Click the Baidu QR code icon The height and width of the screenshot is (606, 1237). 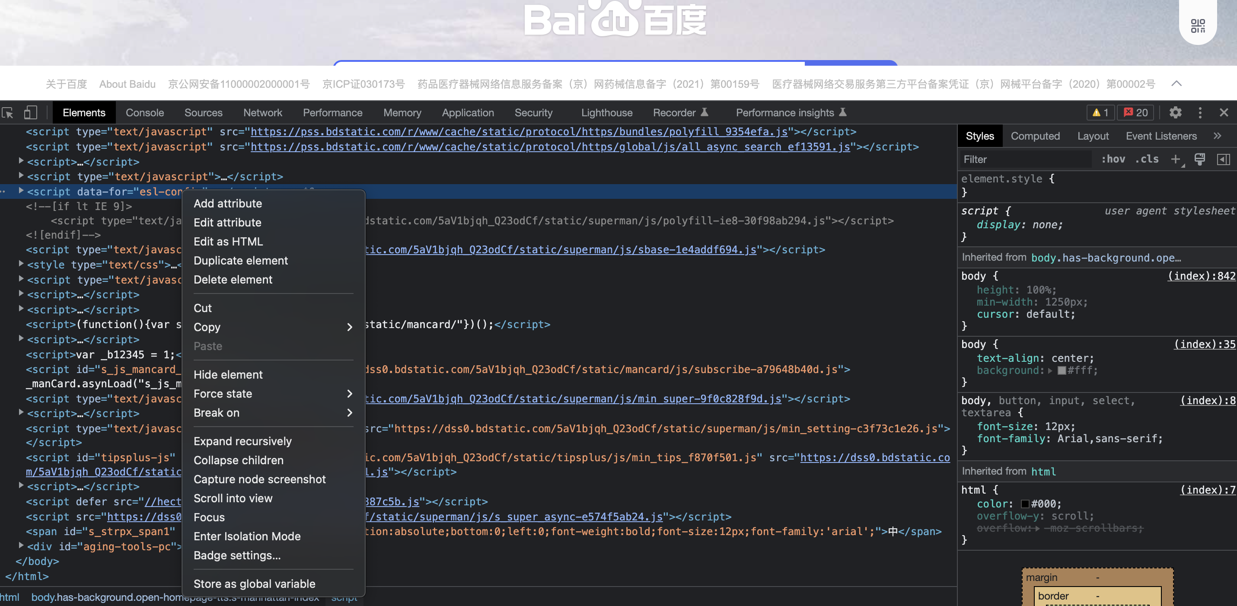(1198, 26)
